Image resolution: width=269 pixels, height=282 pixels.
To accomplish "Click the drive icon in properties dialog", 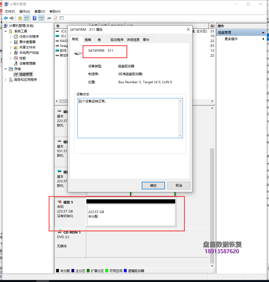I will (78, 53).
